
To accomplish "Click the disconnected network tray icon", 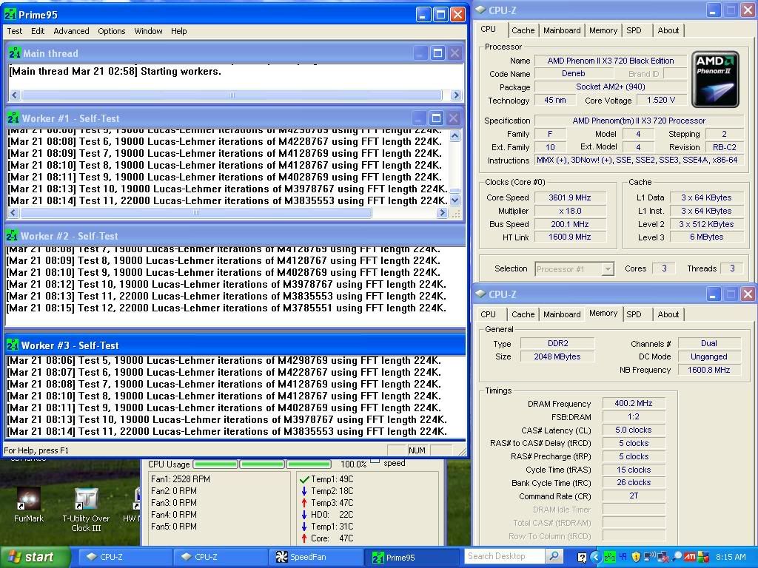I will coord(663,558).
